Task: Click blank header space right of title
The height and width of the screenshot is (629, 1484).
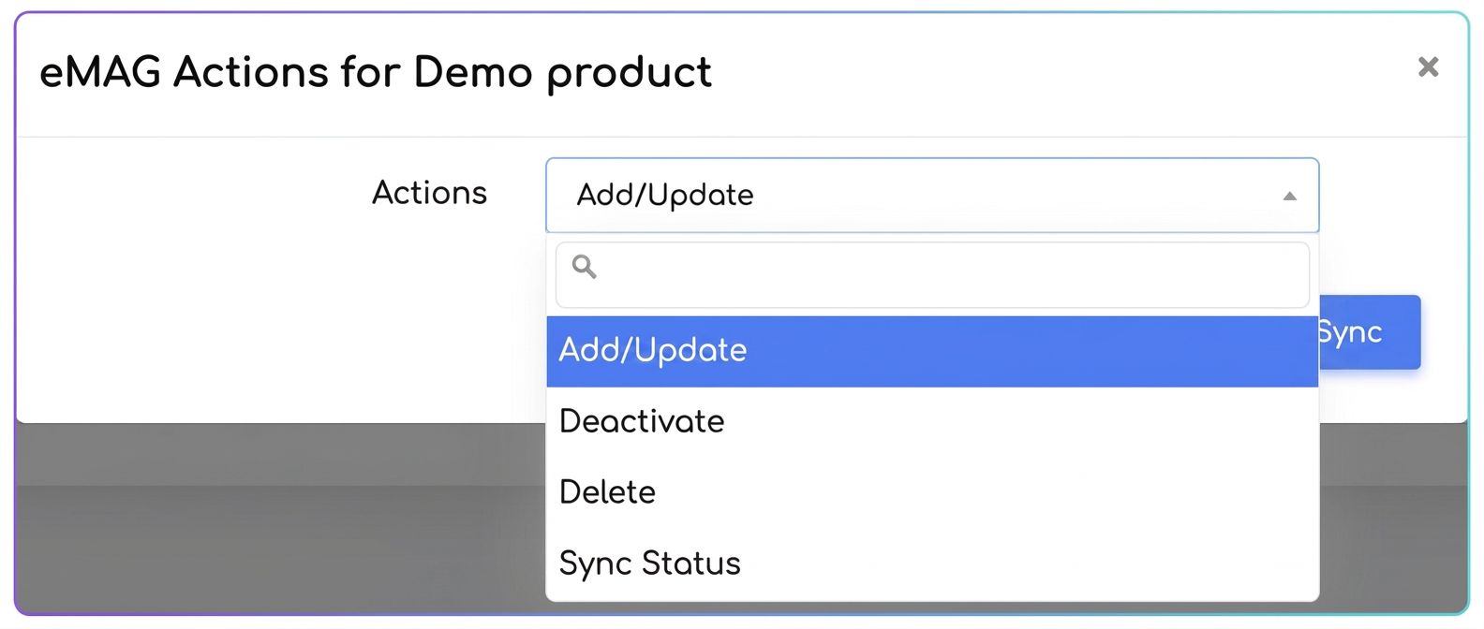Action: [1059, 73]
